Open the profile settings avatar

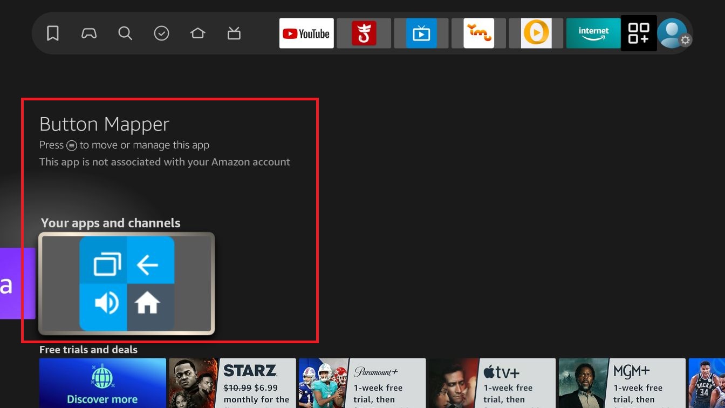[673, 33]
